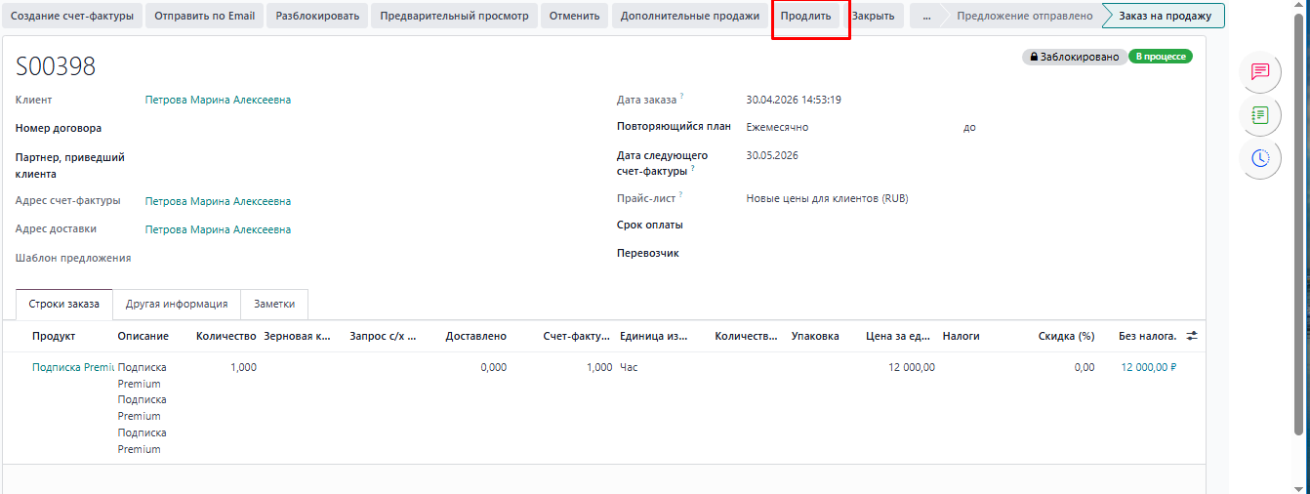Click next invoice date 30.05.2026
The height and width of the screenshot is (494, 1310).
pyautogui.click(x=772, y=155)
